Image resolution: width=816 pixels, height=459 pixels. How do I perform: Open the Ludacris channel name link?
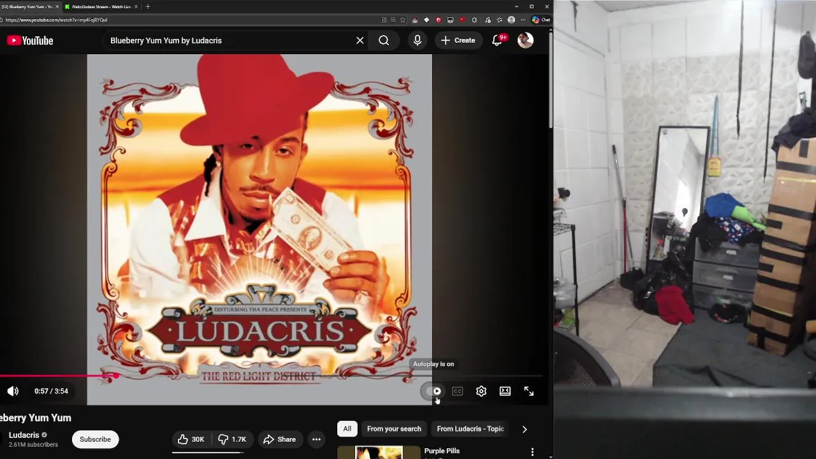point(24,435)
